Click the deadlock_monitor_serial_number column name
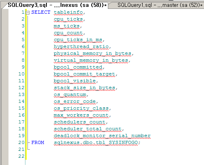This screenshot has height=165, width=204. tap(102, 136)
